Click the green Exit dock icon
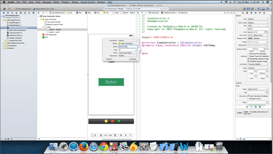 119,121
